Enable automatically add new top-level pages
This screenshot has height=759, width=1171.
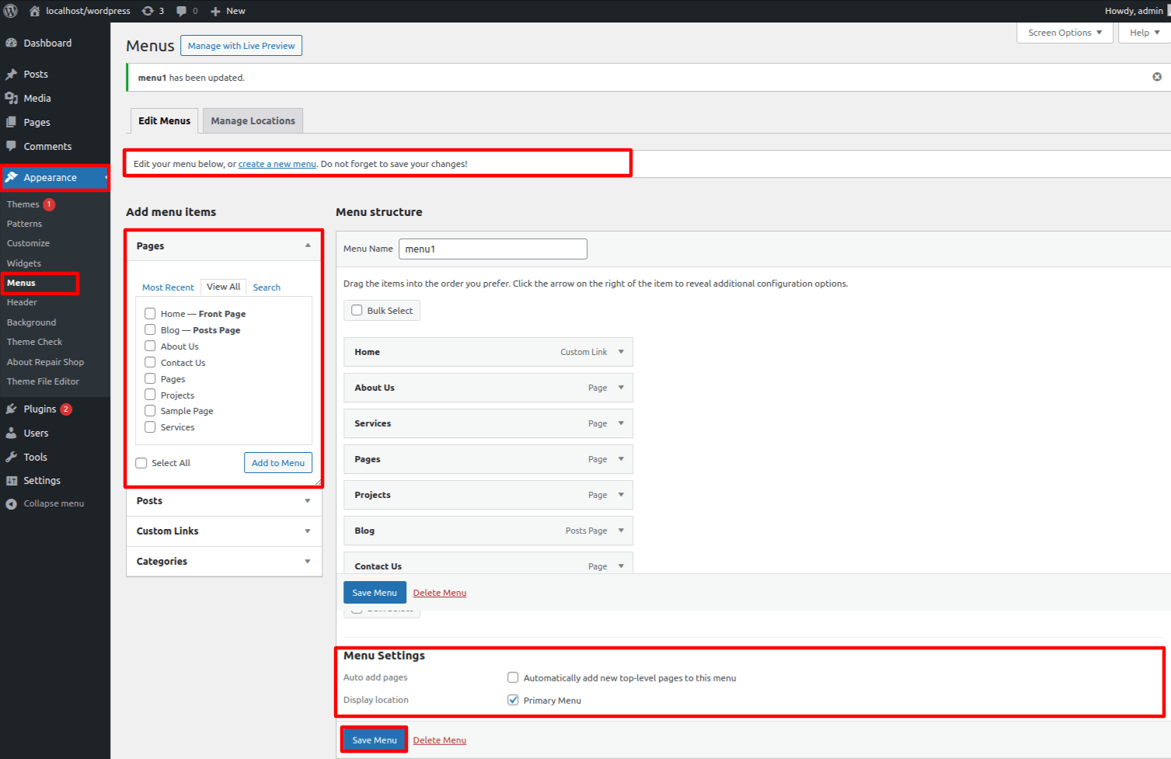tap(513, 677)
